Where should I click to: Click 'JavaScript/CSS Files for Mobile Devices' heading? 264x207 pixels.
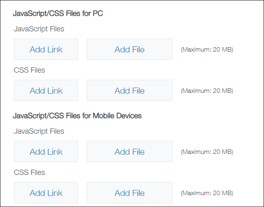(77, 116)
